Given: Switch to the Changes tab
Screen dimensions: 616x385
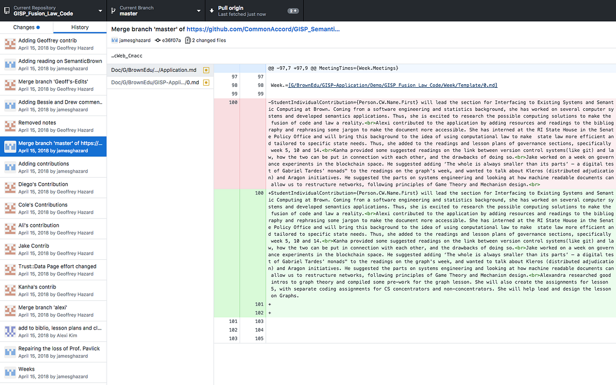Looking at the screenshot, I should point(27,27).
